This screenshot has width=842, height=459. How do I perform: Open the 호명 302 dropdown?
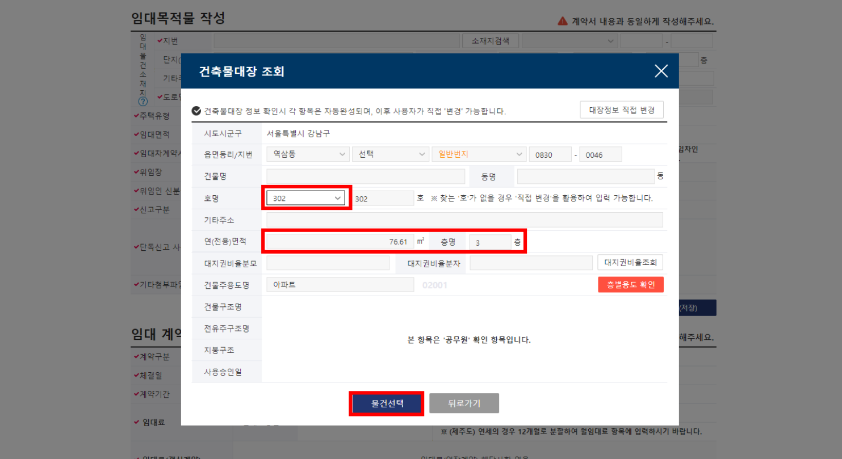coord(306,198)
